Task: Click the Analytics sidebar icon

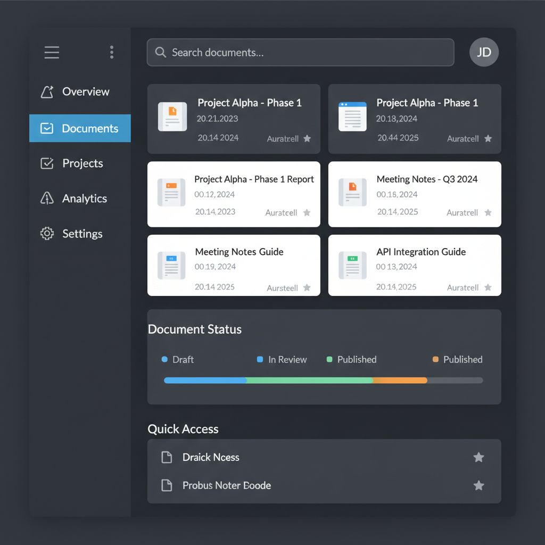Action: [47, 199]
